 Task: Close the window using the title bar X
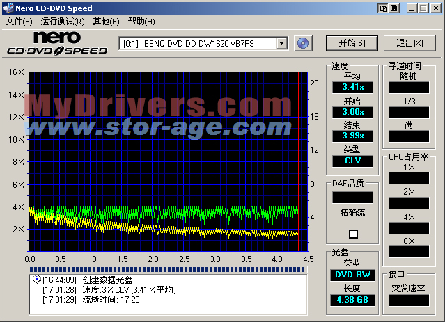pos(435,8)
